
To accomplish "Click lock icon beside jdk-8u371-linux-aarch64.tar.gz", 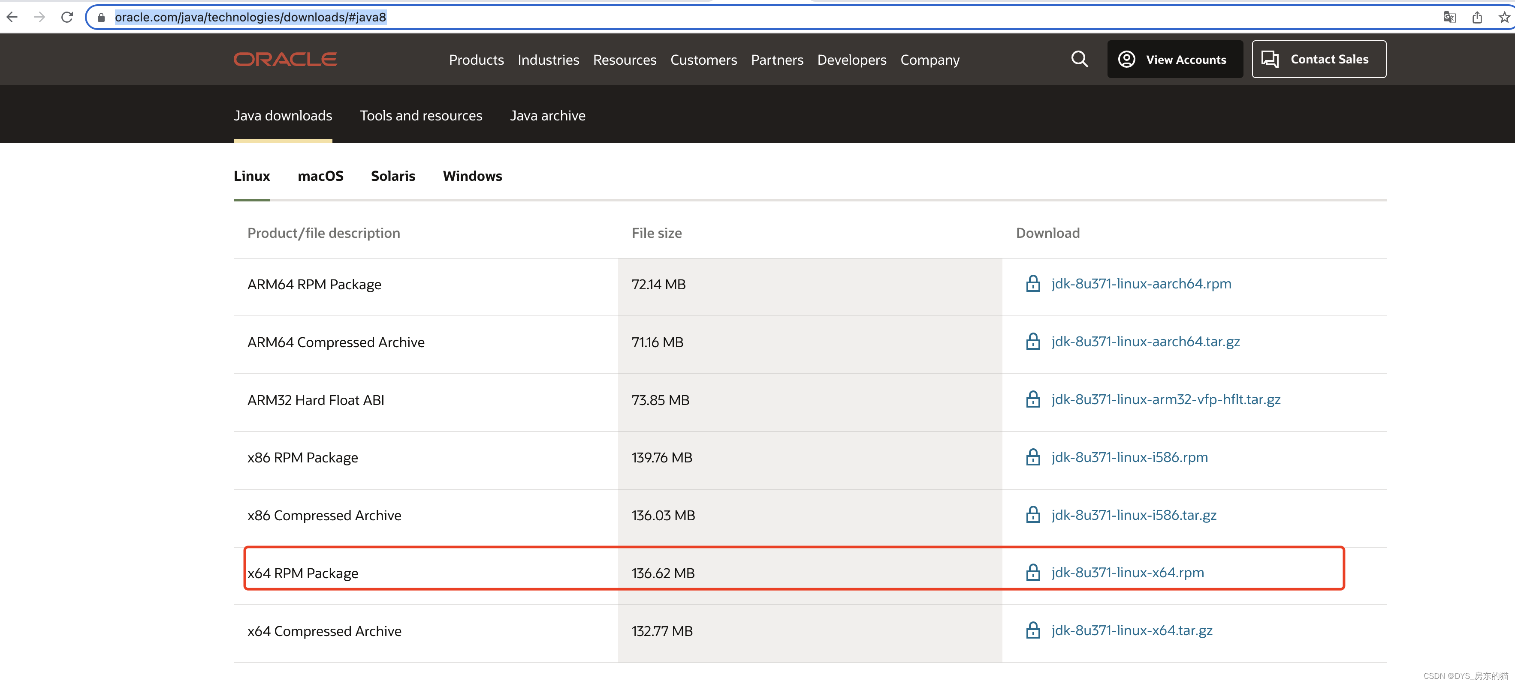I will pos(1033,342).
